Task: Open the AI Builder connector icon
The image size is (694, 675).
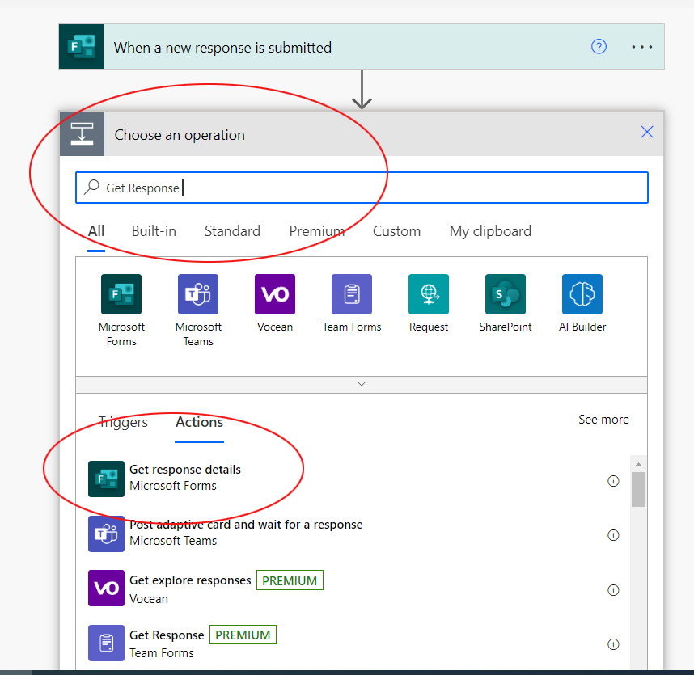Action: [x=582, y=294]
